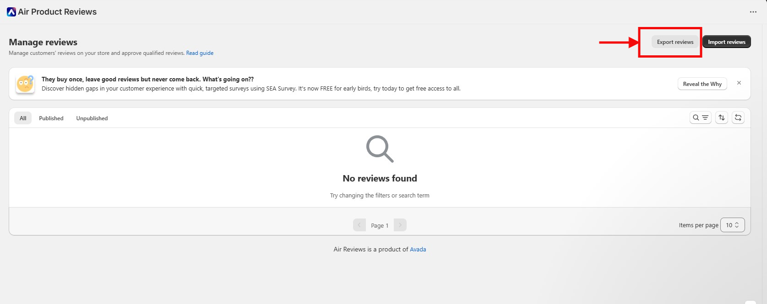Expand the Items per page dropdown

tap(732, 225)
